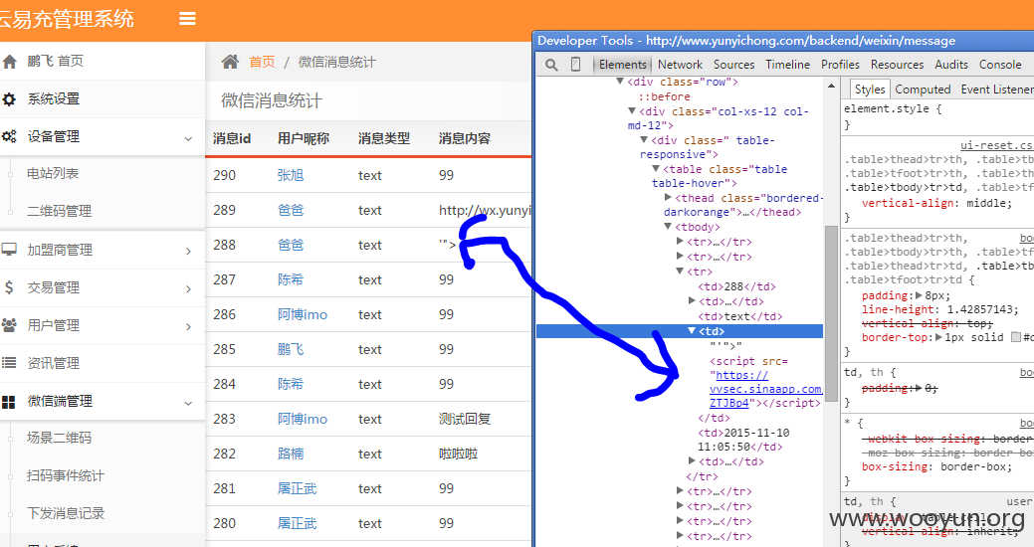The height and width of the screenshot is (547, 1034).
Task: Toggle the DevTools device mode icon
Action: pyautogui.click(x=575, y=64)
